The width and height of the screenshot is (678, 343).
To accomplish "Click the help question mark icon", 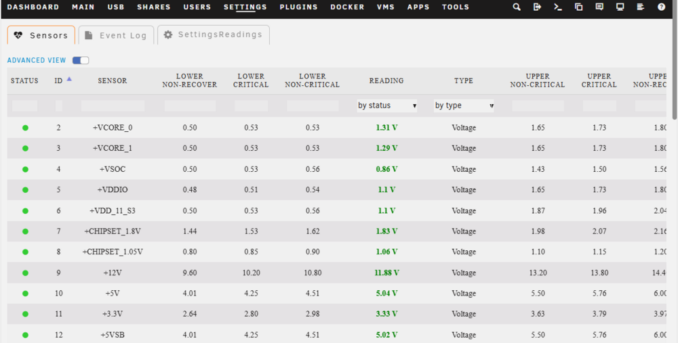I will (x=662, y=7).
